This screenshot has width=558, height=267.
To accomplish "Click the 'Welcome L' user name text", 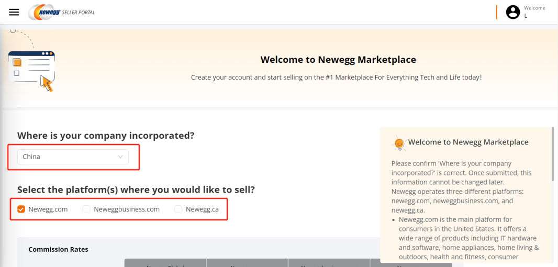I will 534,12.
